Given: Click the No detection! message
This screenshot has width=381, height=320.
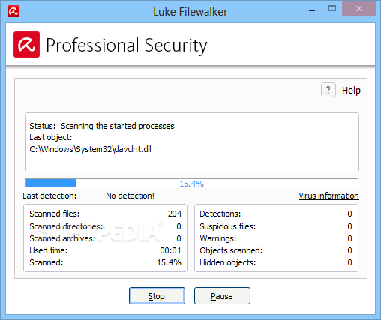Looking at the screenshot, I should pyautogui.click(x=130, y=196).
